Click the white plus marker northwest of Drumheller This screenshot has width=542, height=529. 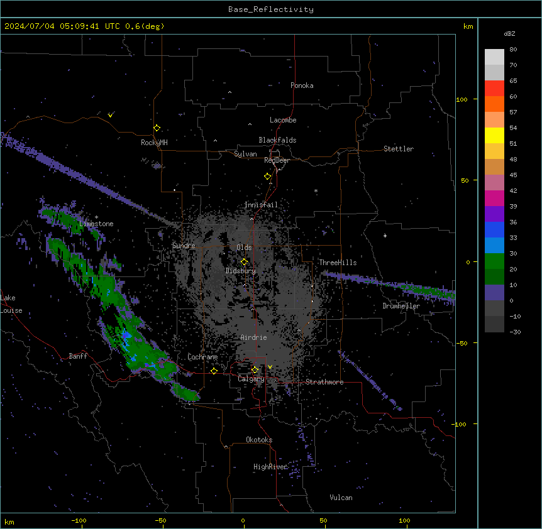pos(385,236)
